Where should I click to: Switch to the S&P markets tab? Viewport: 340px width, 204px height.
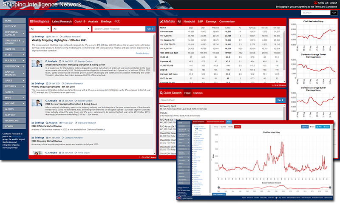click(x=200, y=21)
